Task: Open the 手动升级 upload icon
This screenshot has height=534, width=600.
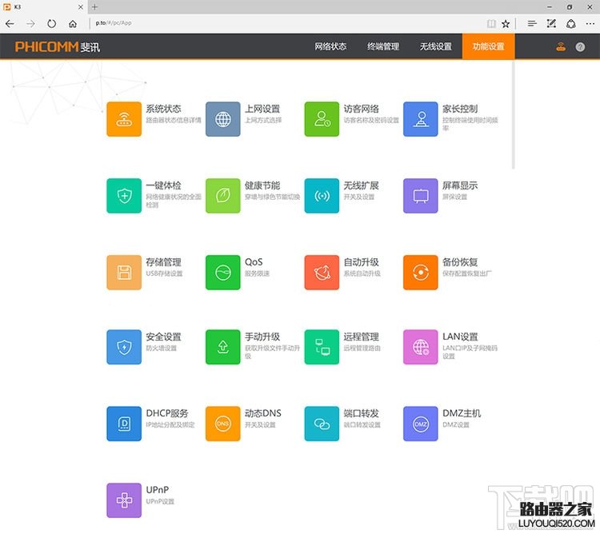Action: 222,347
